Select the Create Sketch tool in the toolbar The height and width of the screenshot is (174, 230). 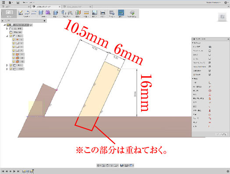[21, 13]
